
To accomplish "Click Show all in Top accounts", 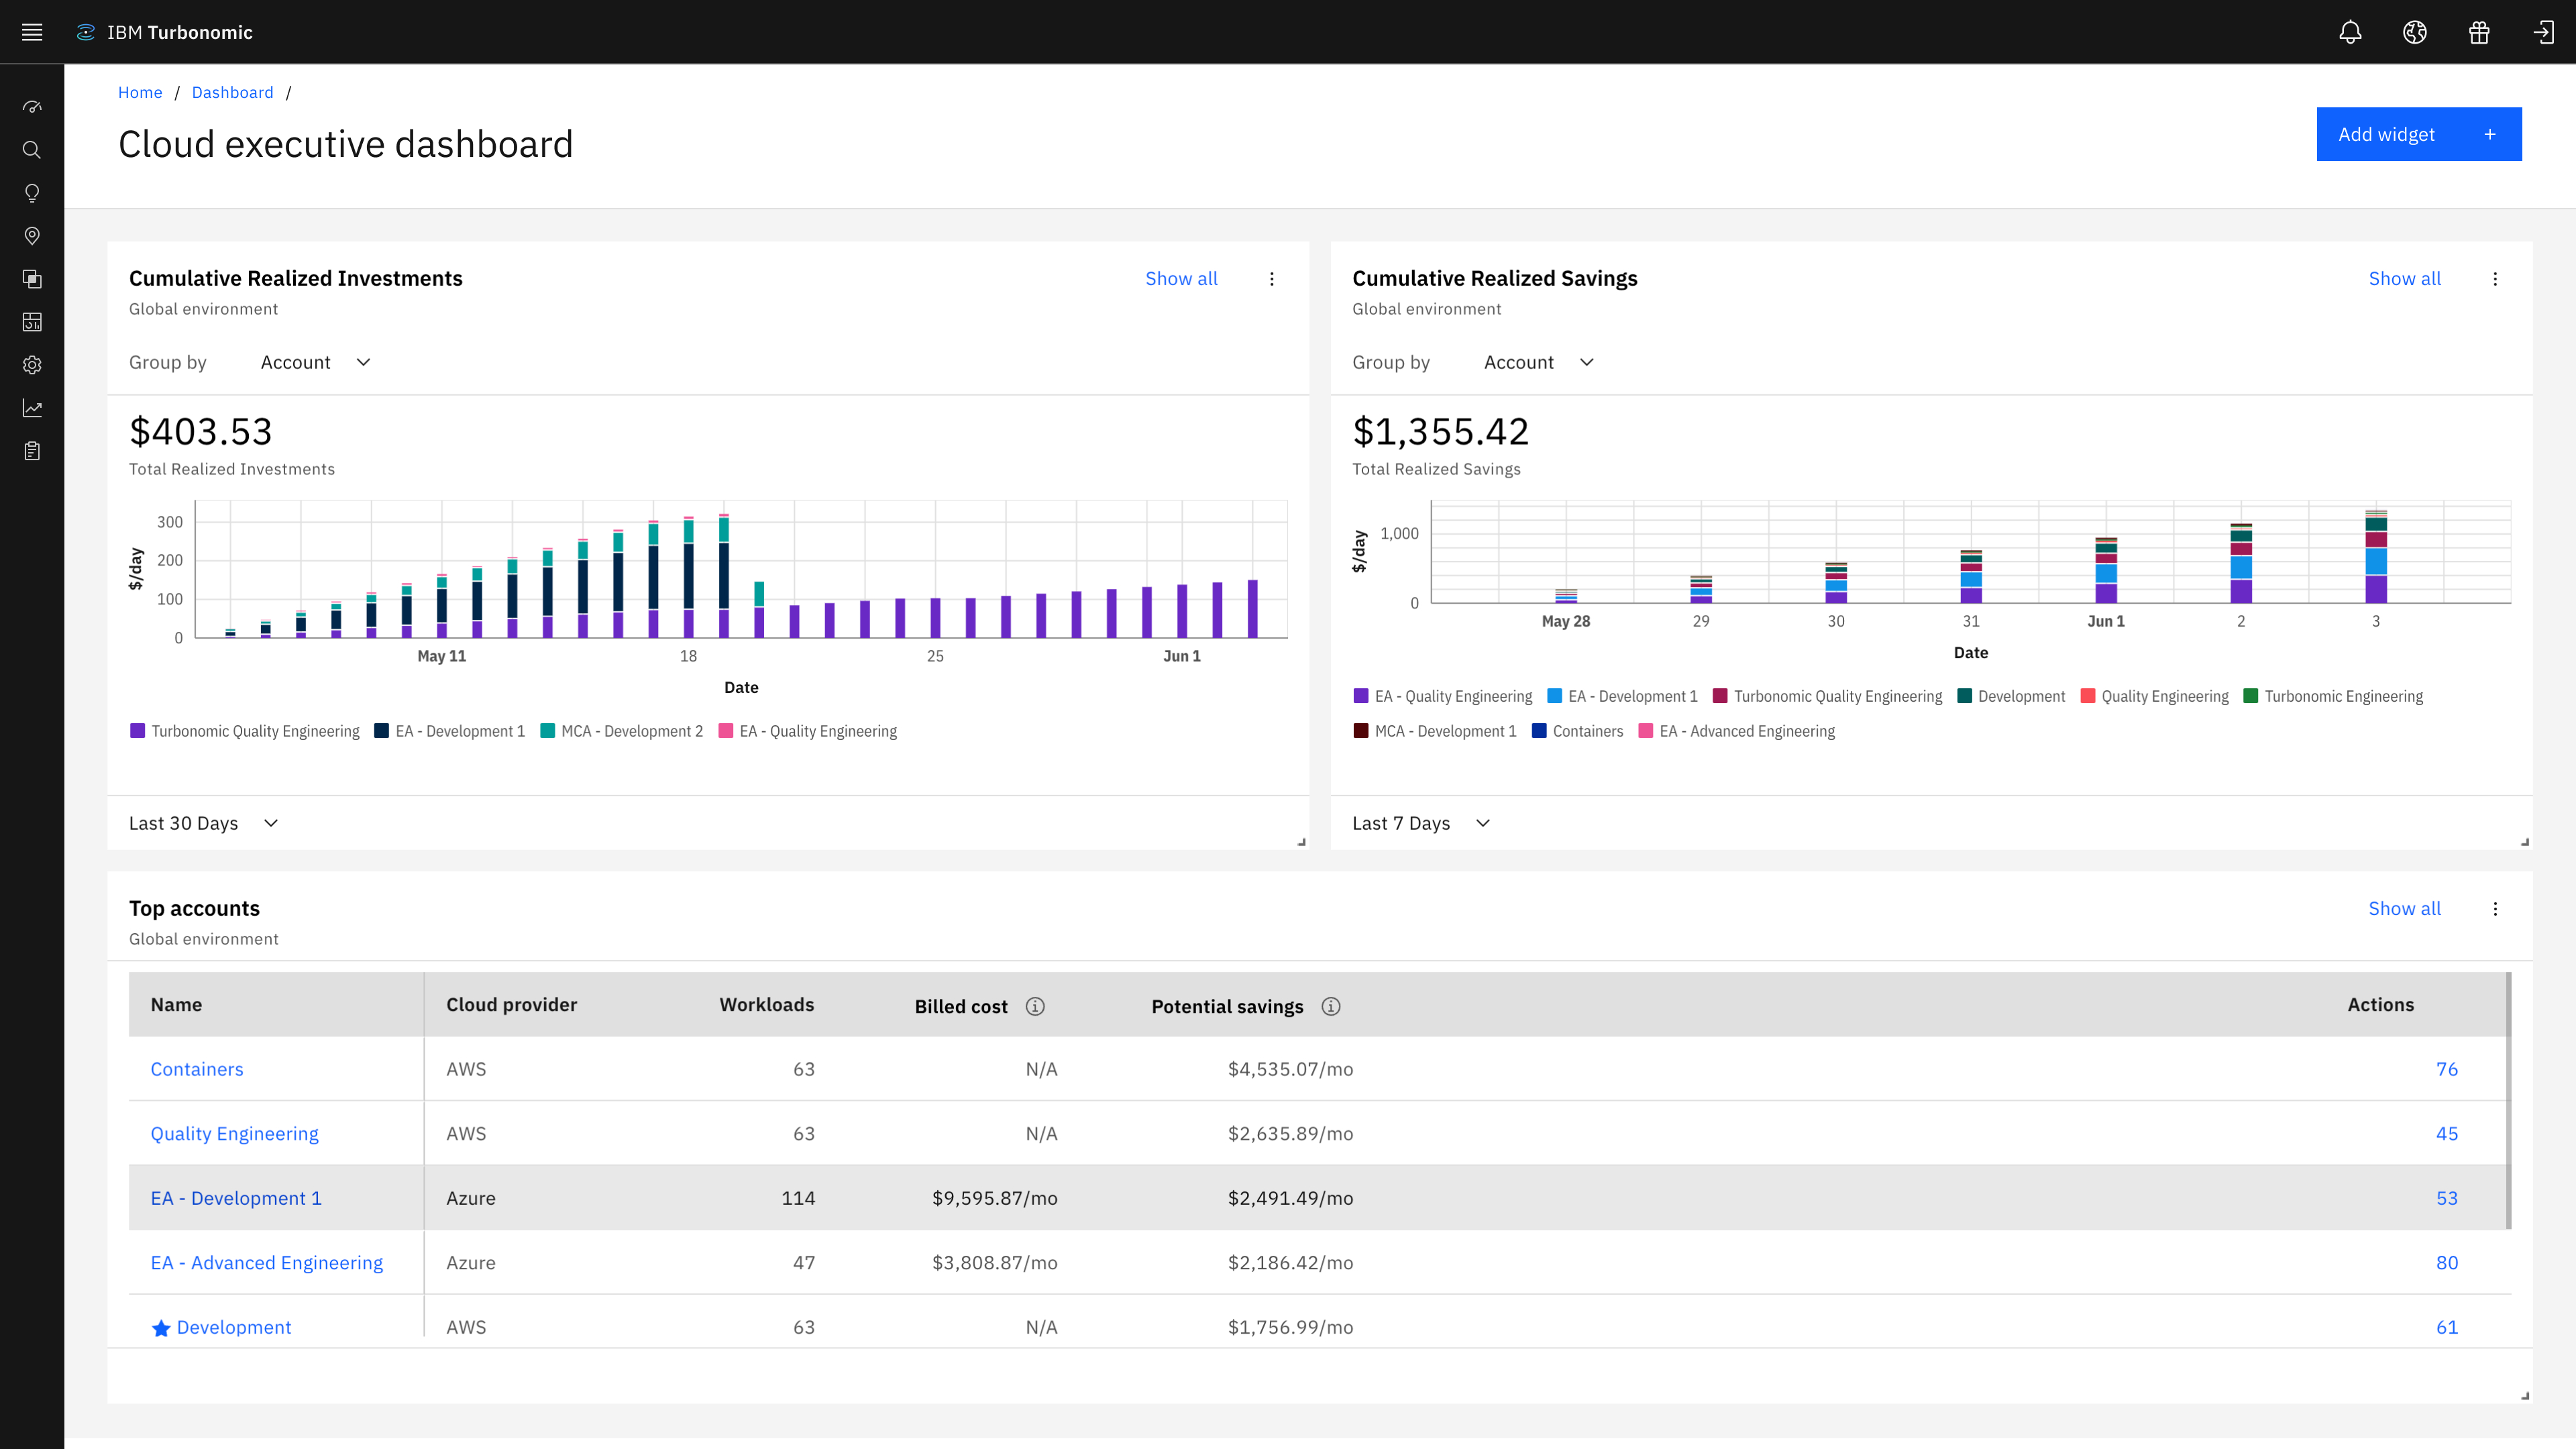I will tap(2404, 909).
